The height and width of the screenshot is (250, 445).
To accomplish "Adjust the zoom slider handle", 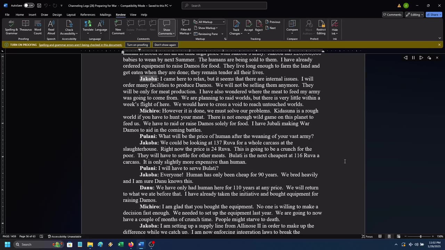I will [x=420, y=236].
